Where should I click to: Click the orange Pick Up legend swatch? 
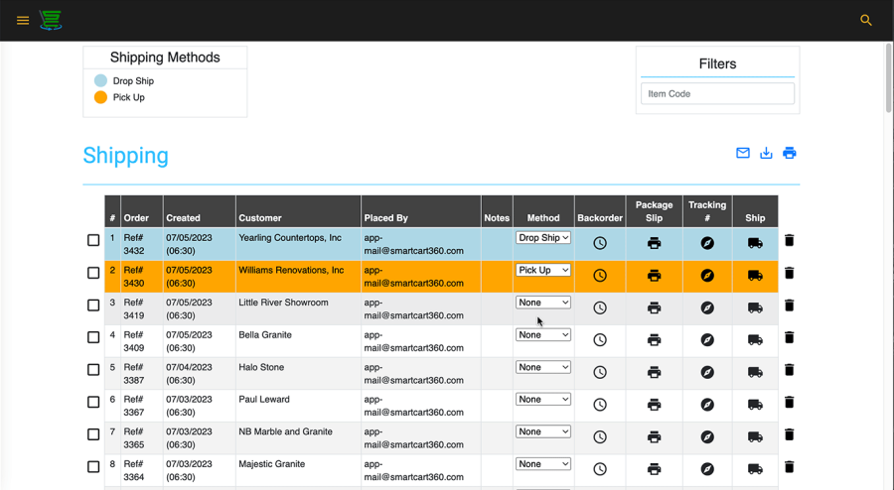(x=100, y=97)
